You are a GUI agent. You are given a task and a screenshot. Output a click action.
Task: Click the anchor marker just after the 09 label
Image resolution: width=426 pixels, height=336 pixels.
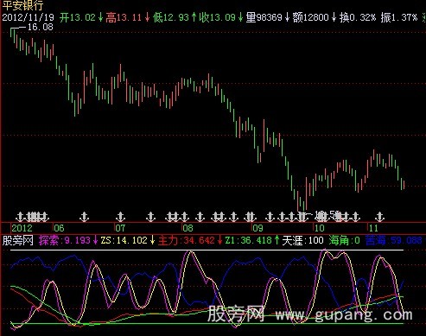pyautogui.click(x=270, y=217)
